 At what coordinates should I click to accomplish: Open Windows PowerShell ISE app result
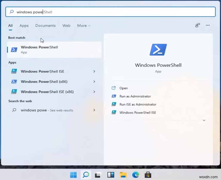54,71
